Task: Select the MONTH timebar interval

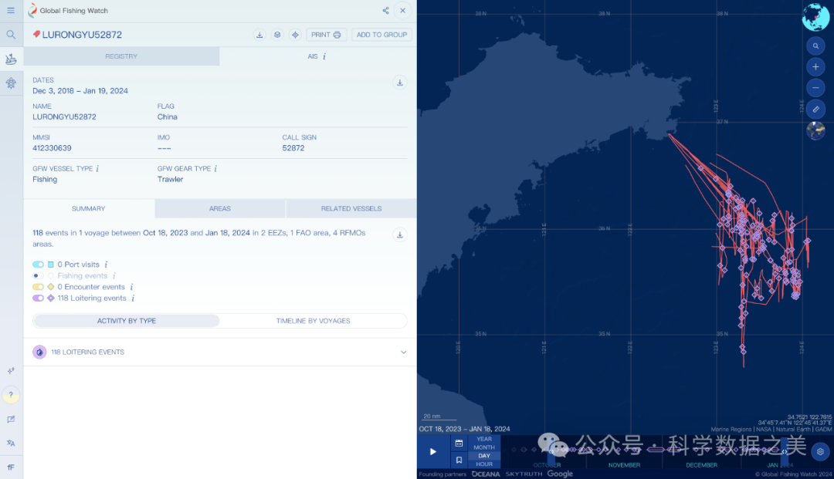Action: 484,447
